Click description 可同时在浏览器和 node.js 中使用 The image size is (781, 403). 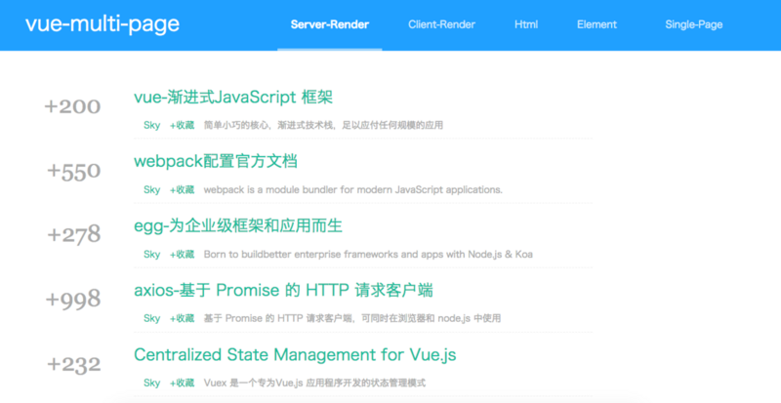(x=352, y=318)
